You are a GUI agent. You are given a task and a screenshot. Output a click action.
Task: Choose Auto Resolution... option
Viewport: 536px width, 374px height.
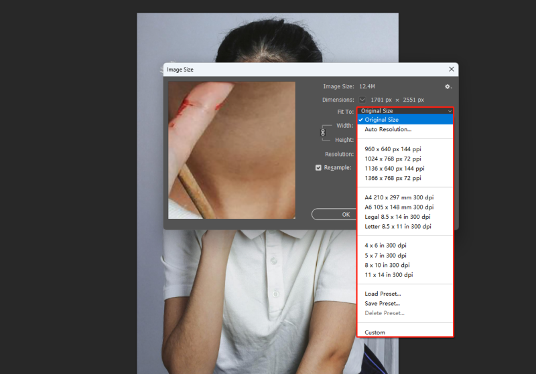[405, 129]
